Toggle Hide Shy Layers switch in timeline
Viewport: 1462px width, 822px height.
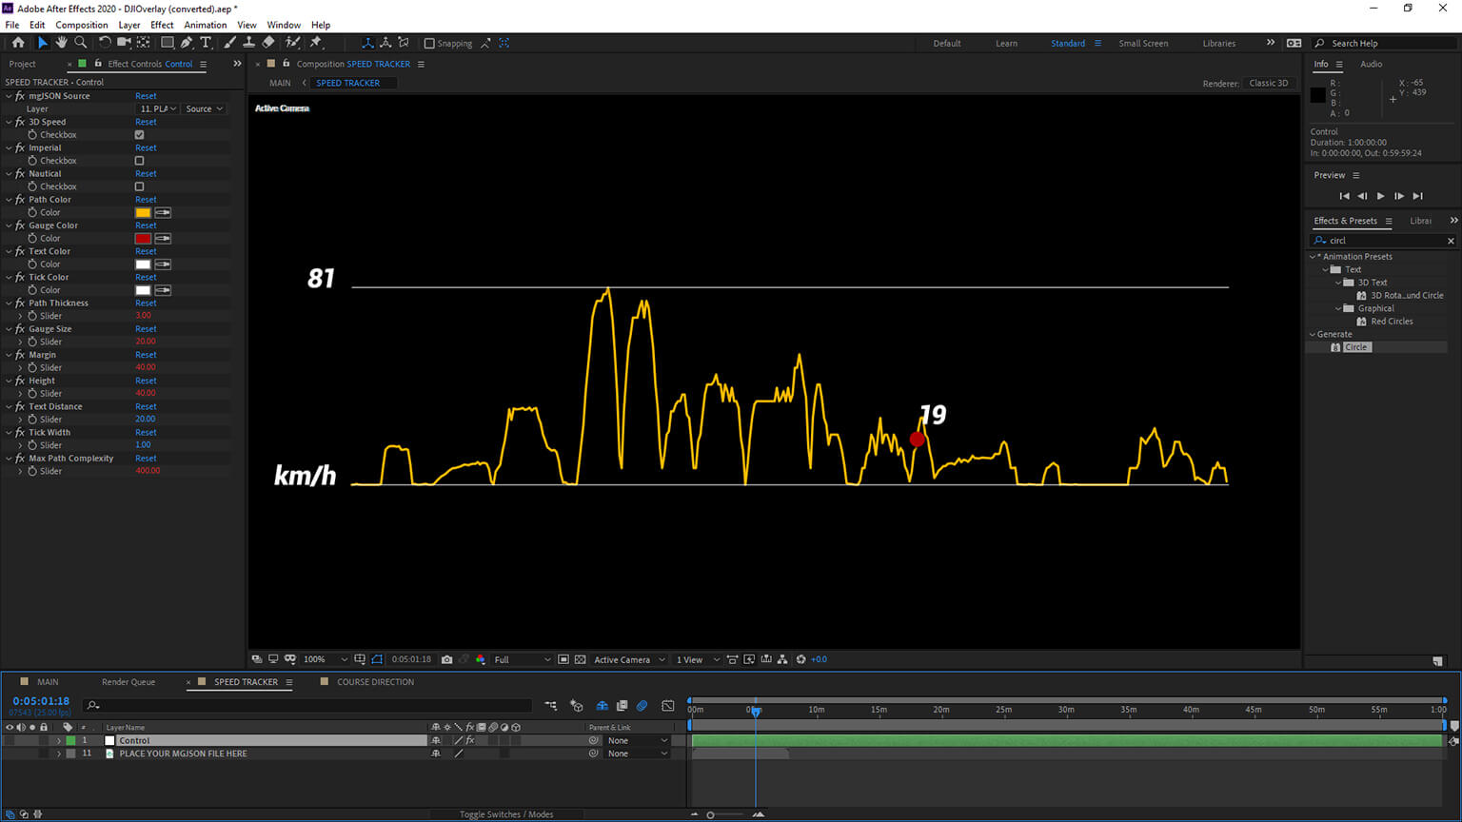click(603, 706)
